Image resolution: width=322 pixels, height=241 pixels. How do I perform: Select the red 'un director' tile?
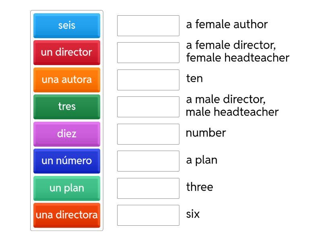coord(66,52)
